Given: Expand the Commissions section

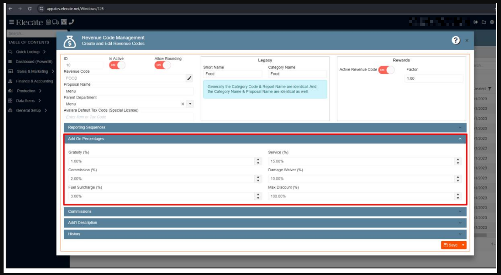Looking at the screenshot, I should tap(265, 211).
